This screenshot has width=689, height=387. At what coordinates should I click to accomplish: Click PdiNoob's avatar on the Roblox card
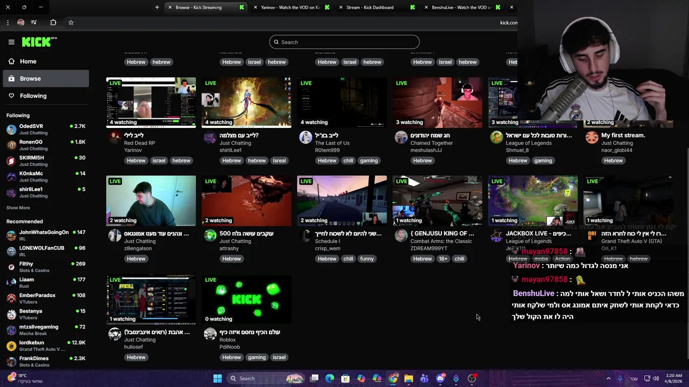pyautogui.click(x=210, y=334)
